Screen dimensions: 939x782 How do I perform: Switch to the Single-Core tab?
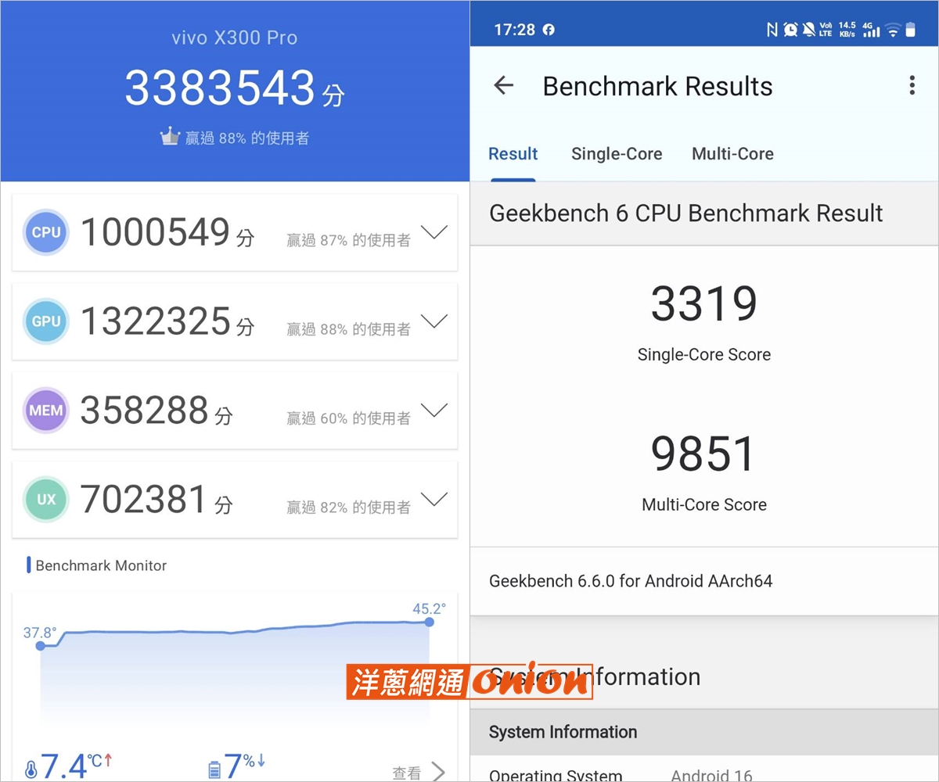[617, 154]
